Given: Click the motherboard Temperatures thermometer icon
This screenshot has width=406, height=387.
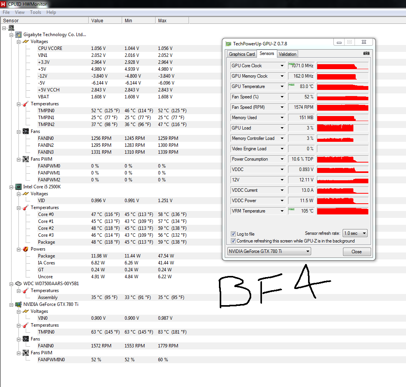Looking at the screenshot, I should click(26, 104).
